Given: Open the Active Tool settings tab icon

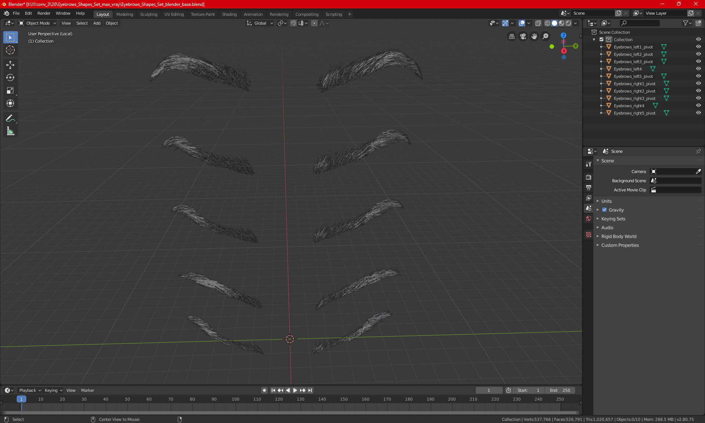Looking at the screenshot, I should (x=589, y=164).
